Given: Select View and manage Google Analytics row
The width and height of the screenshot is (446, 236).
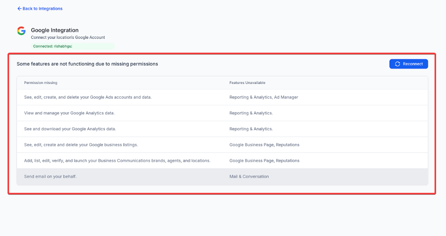Looking at the screenshot, I should point(69,113).
